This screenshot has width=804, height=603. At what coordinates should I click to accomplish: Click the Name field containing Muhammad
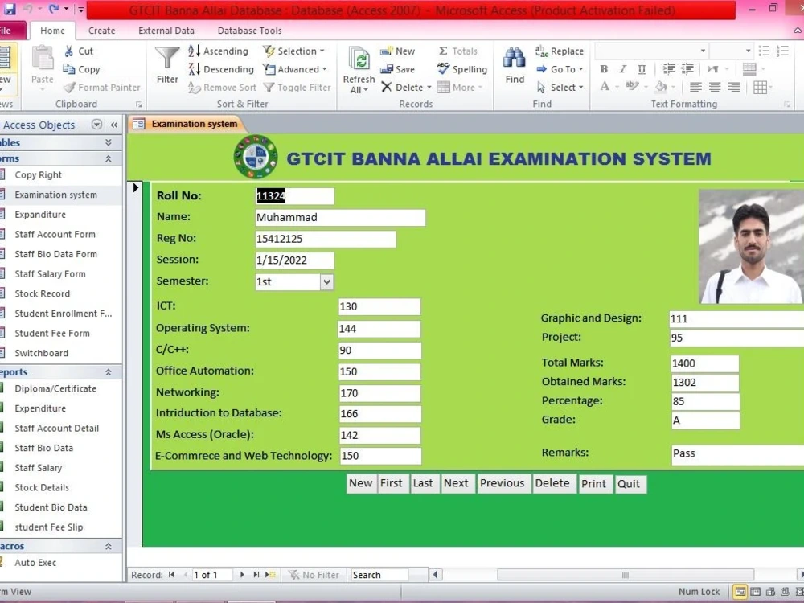[x=340, y=217]
